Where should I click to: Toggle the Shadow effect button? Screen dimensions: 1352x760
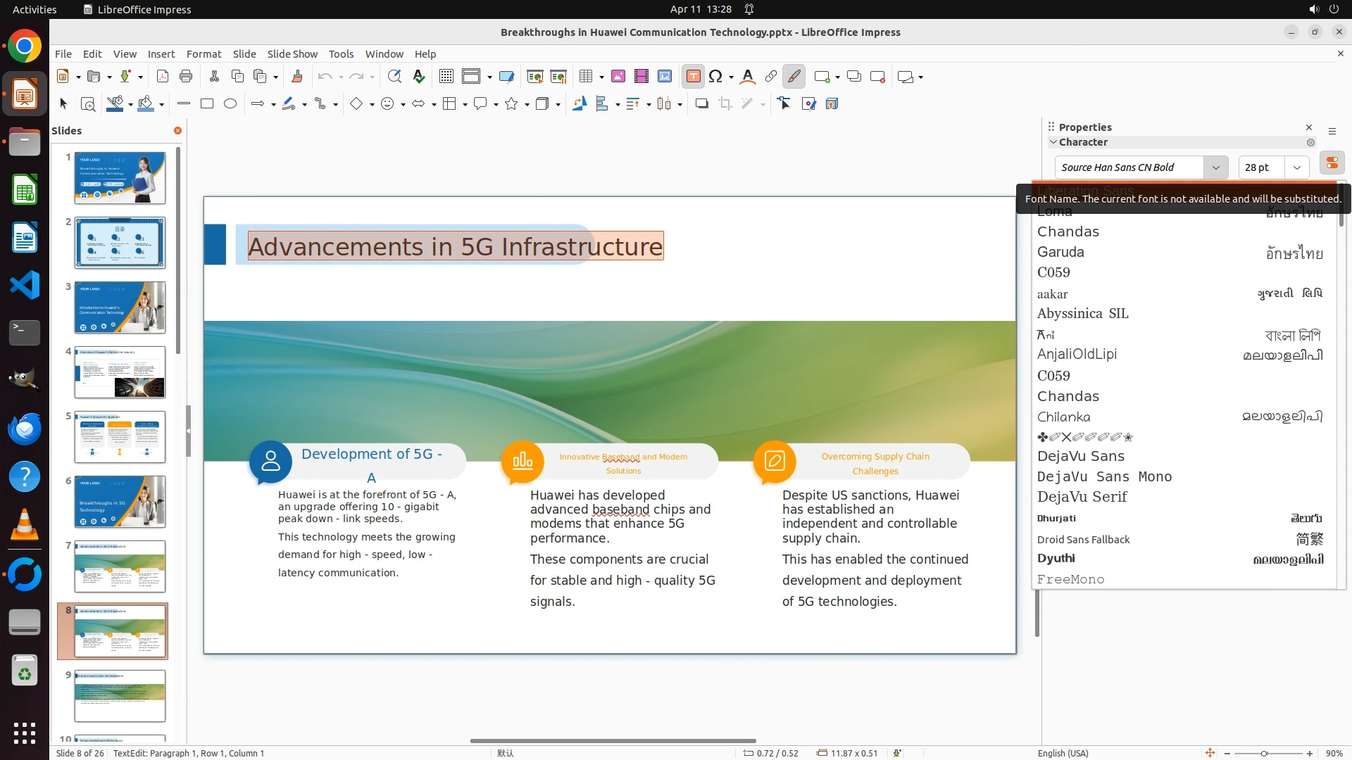pos(701,104)
